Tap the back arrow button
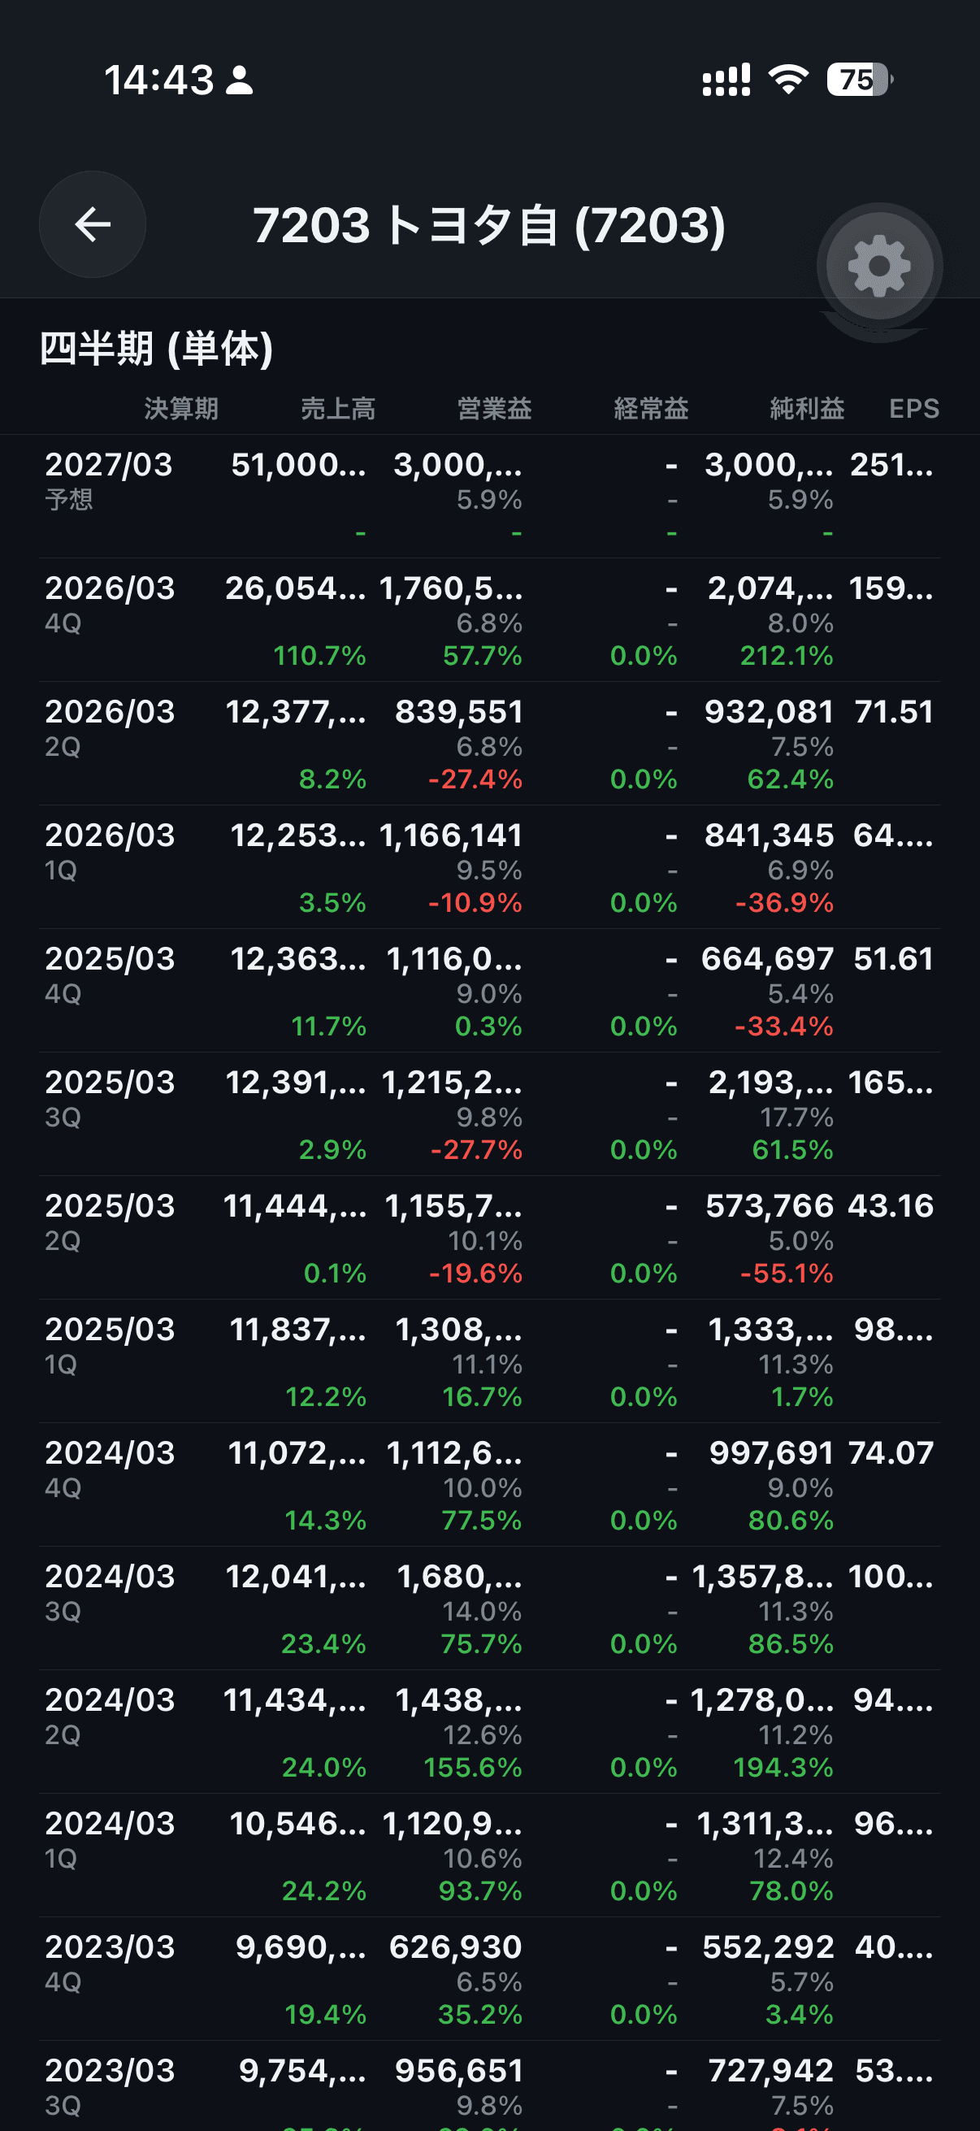The image size is (980, 2131). pos(93,224)
